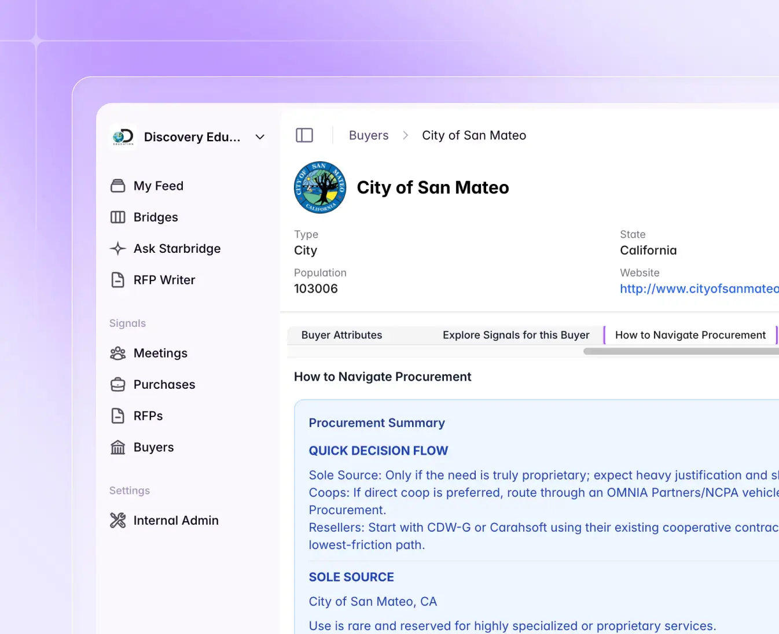Open the Bridges menu item
This screenshot has width=779, height=634.
pos(156,217)
